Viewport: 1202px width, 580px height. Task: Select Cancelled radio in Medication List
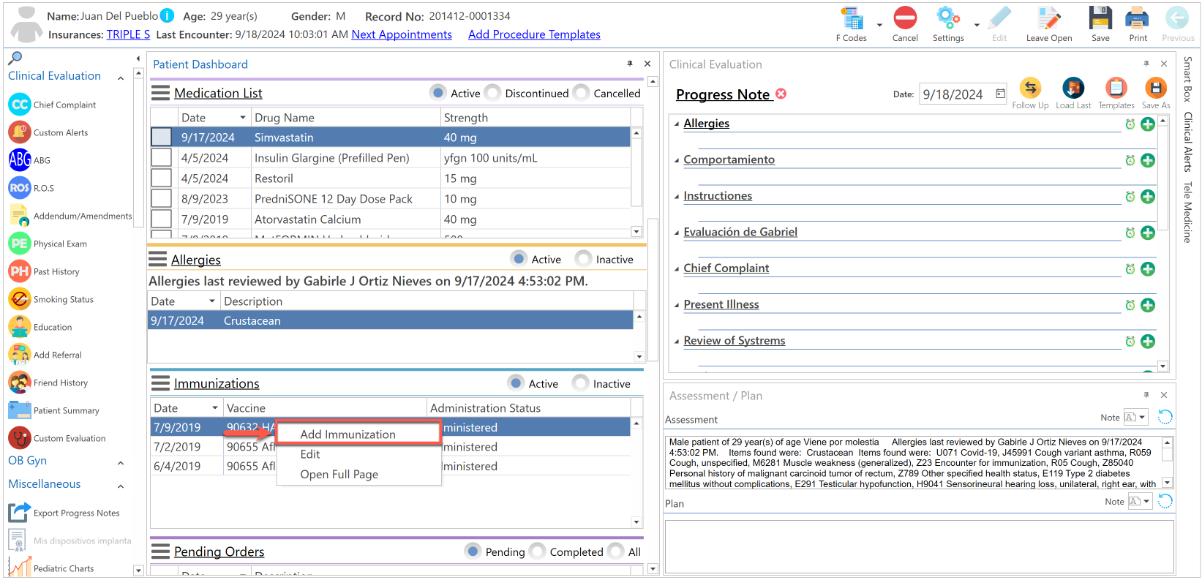pyautogui.click(x=582, y=93)
